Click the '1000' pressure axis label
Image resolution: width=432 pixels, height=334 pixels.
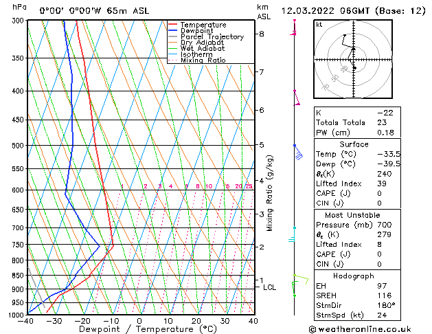click(16, 315)
